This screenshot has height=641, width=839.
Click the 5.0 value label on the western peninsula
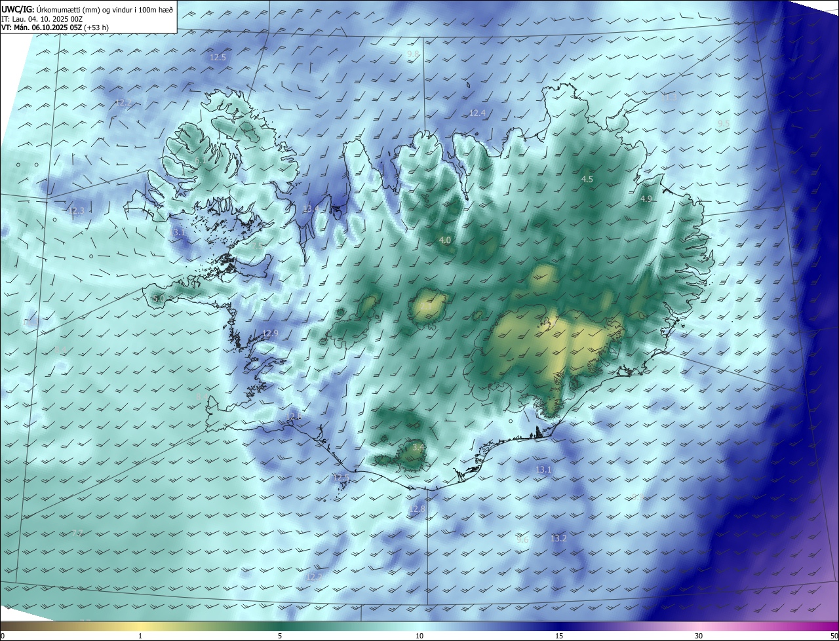pyautogui.click(x=159, y=299)
